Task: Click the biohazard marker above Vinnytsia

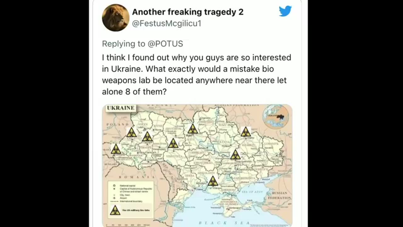Action: tap(173, 143)
